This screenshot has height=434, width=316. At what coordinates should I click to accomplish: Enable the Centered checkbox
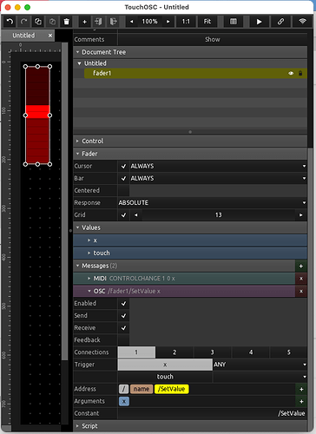point(123,190)
